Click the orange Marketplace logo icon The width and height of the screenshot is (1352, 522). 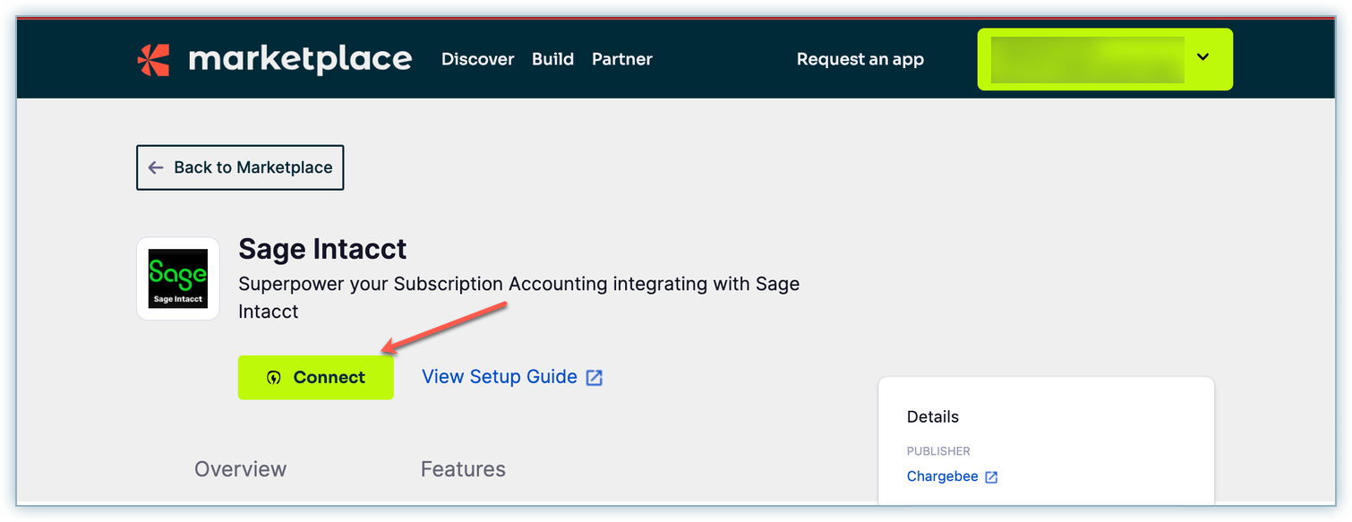[153, 59]
